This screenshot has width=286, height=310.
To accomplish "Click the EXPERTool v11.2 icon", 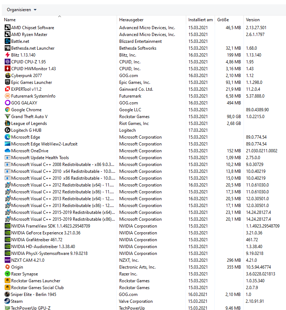I will point(8,89).
